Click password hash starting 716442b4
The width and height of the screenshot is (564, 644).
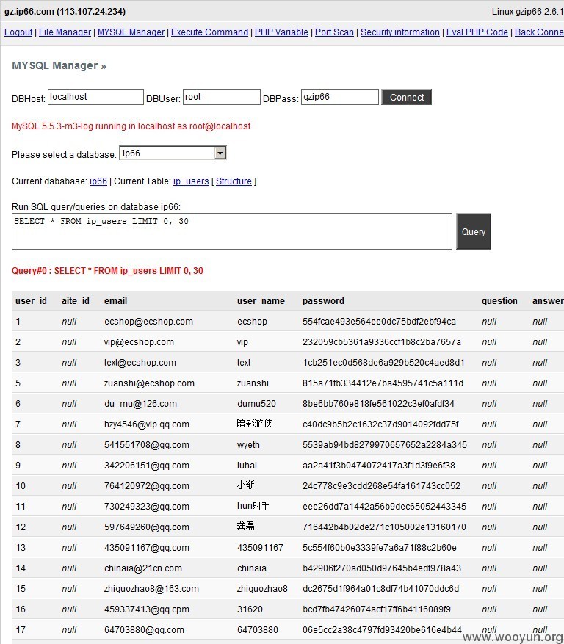tap(384, 527)
